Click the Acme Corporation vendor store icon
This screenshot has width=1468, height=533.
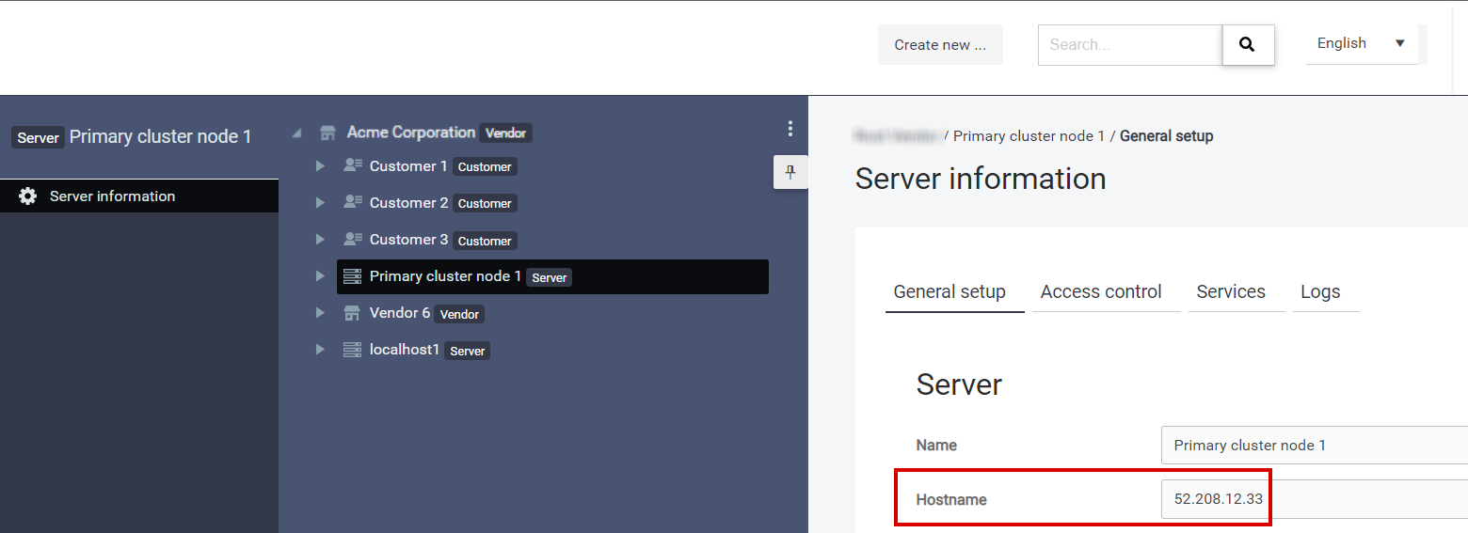(x=327, y=133)
